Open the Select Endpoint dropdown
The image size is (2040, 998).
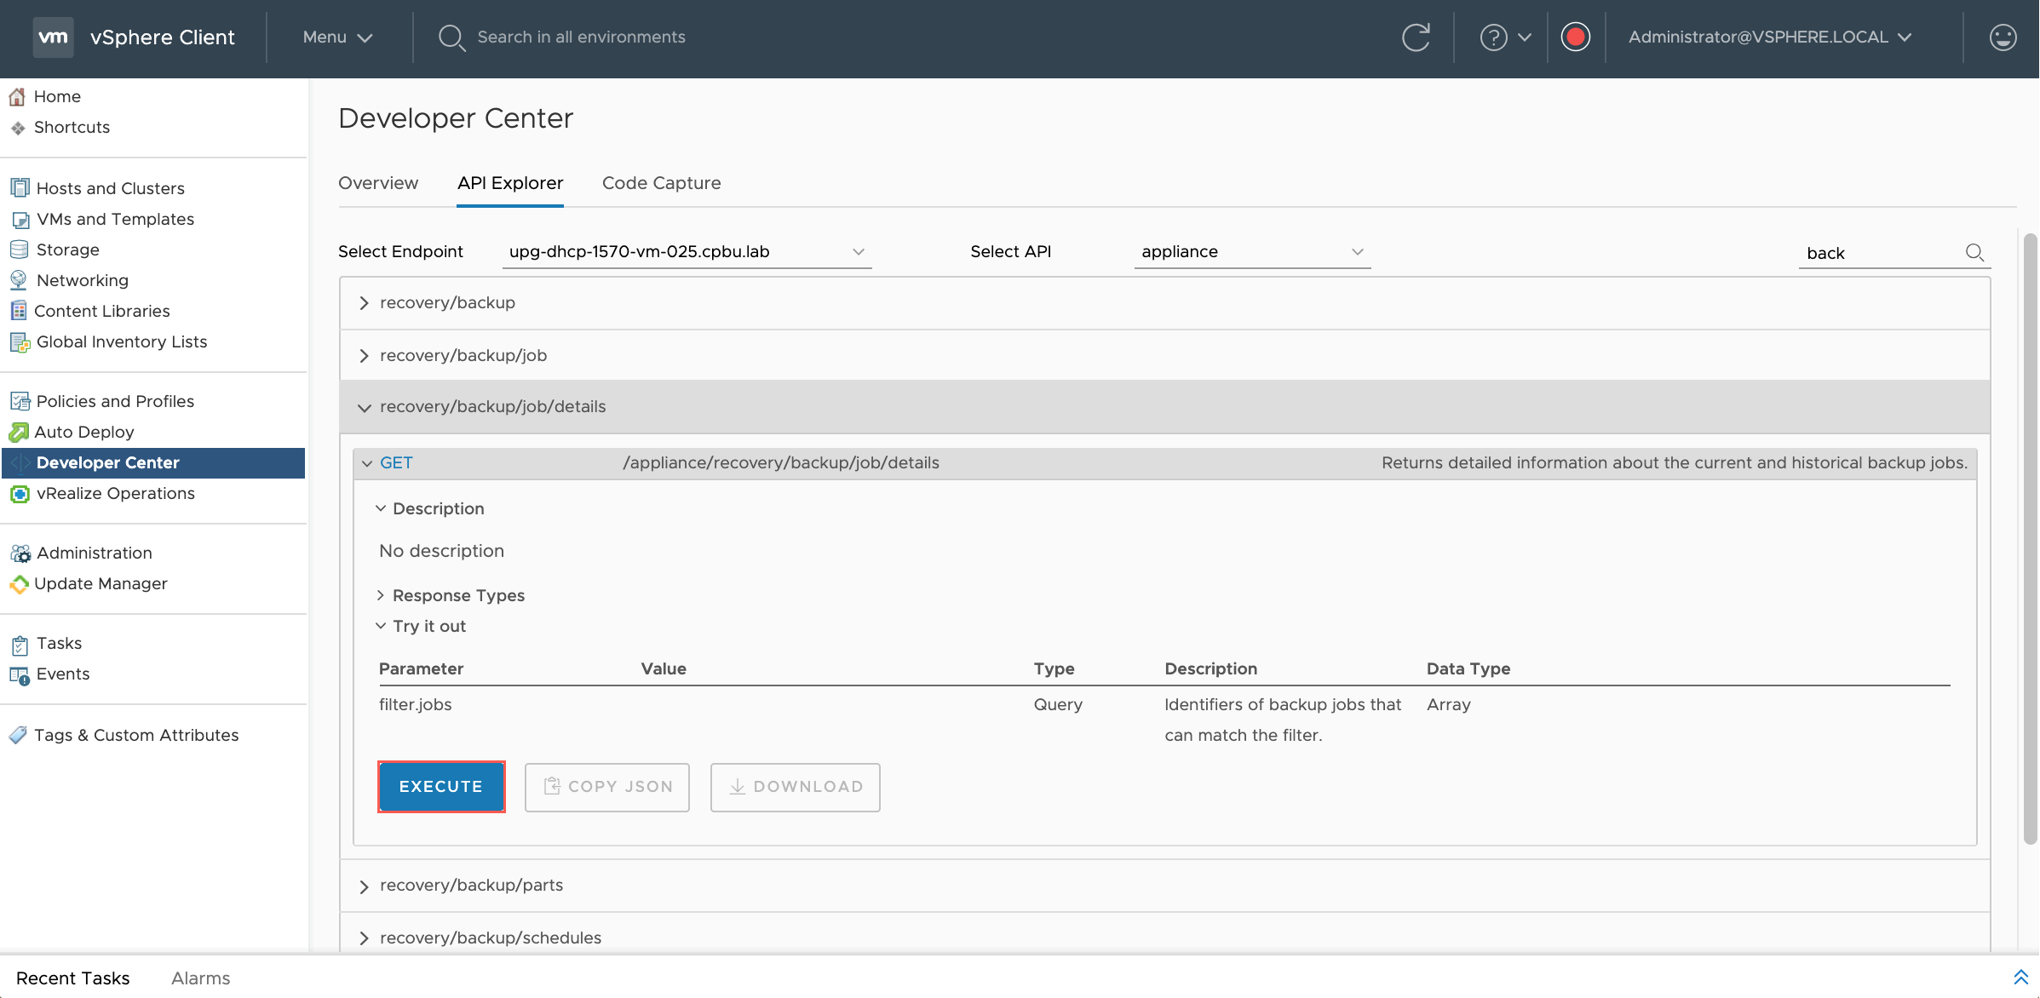click(x=687, y=252)
